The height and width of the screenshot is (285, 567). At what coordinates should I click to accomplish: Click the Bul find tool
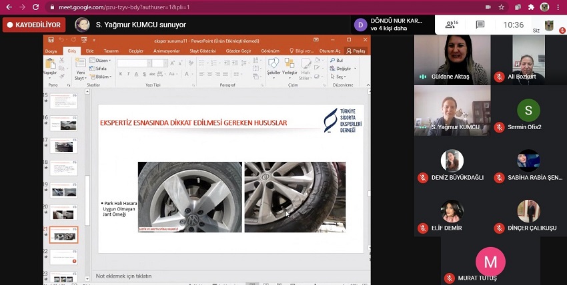point(338,61)
